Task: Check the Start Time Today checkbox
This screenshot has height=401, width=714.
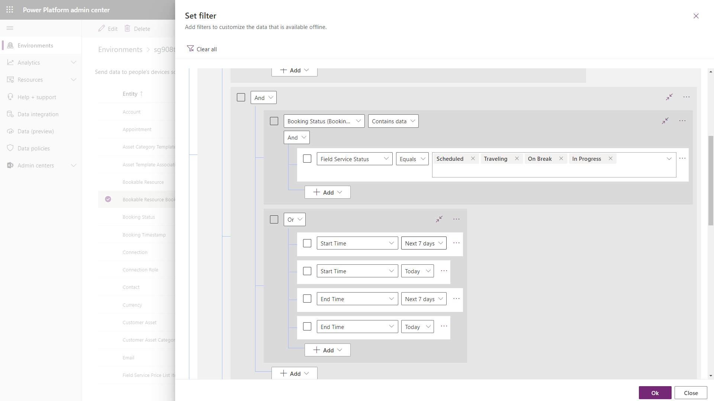Action: 307,271
